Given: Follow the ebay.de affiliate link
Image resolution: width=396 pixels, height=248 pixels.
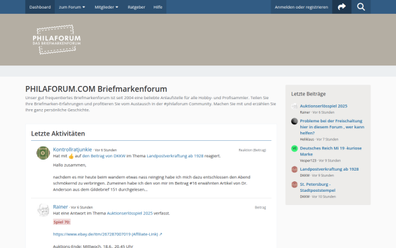Looking at the screenshot, I should (108, 234).
